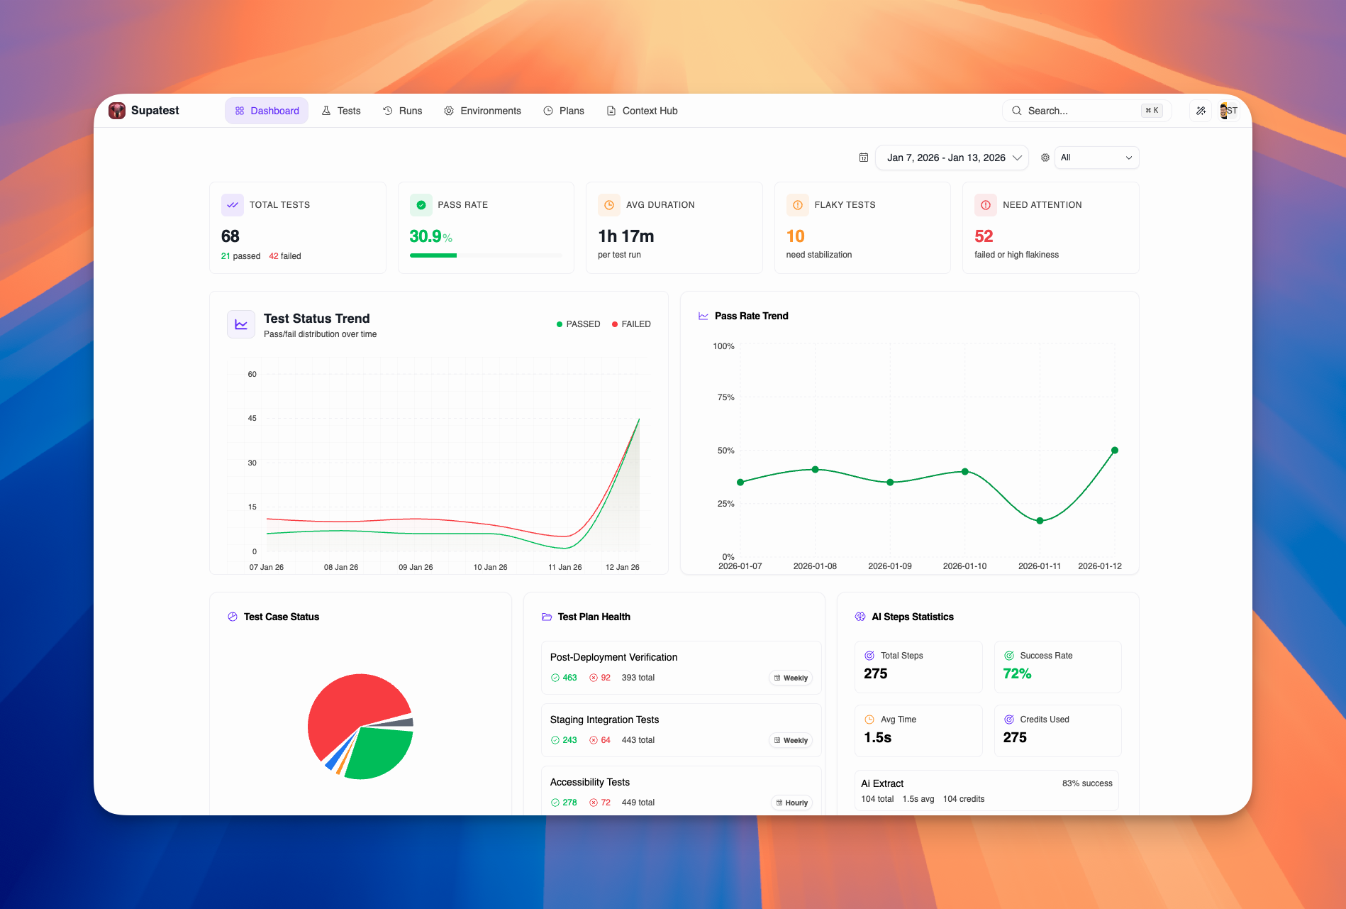This screenshot has height=909, width=1346.
Task: Click the AI Steps Statistics sparkle icon
Action: point(860,617)
